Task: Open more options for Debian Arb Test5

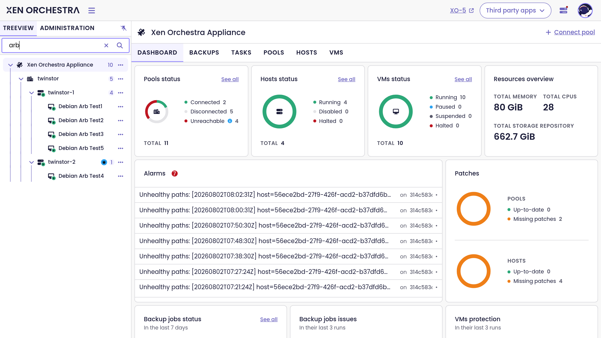Action: point(121,148)
